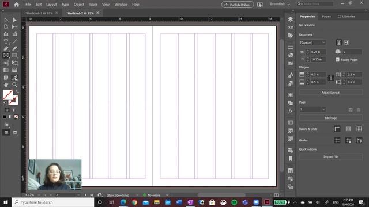Select the Direct Selection tool
Viewport: 369px width, 207px height.
click(x=14, y=20)
